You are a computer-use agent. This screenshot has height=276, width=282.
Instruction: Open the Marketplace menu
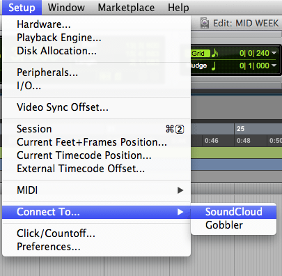pos(126,8)
